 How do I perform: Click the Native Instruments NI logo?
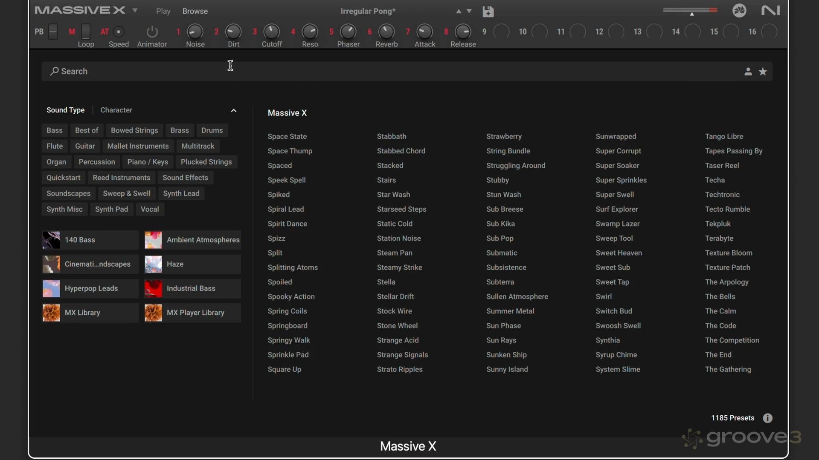click(x=770, y=11)
